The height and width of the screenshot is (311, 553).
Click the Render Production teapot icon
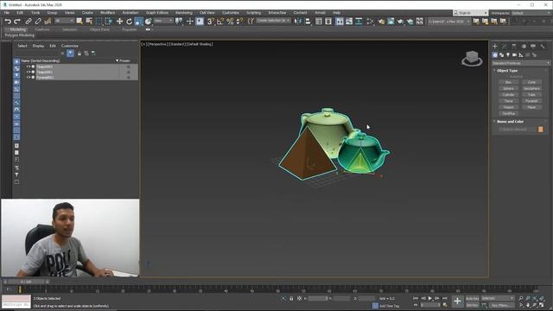coord(400,22)
